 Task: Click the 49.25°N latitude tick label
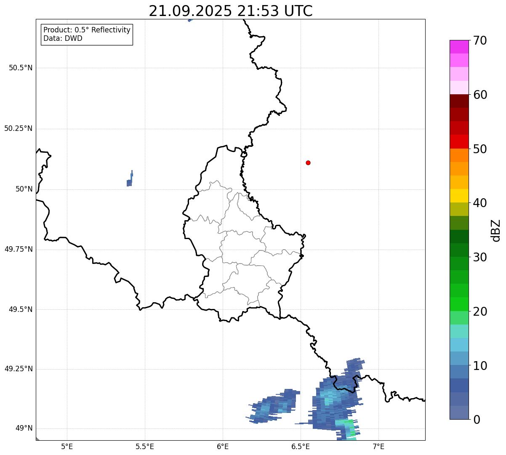(x=19, y=369)
